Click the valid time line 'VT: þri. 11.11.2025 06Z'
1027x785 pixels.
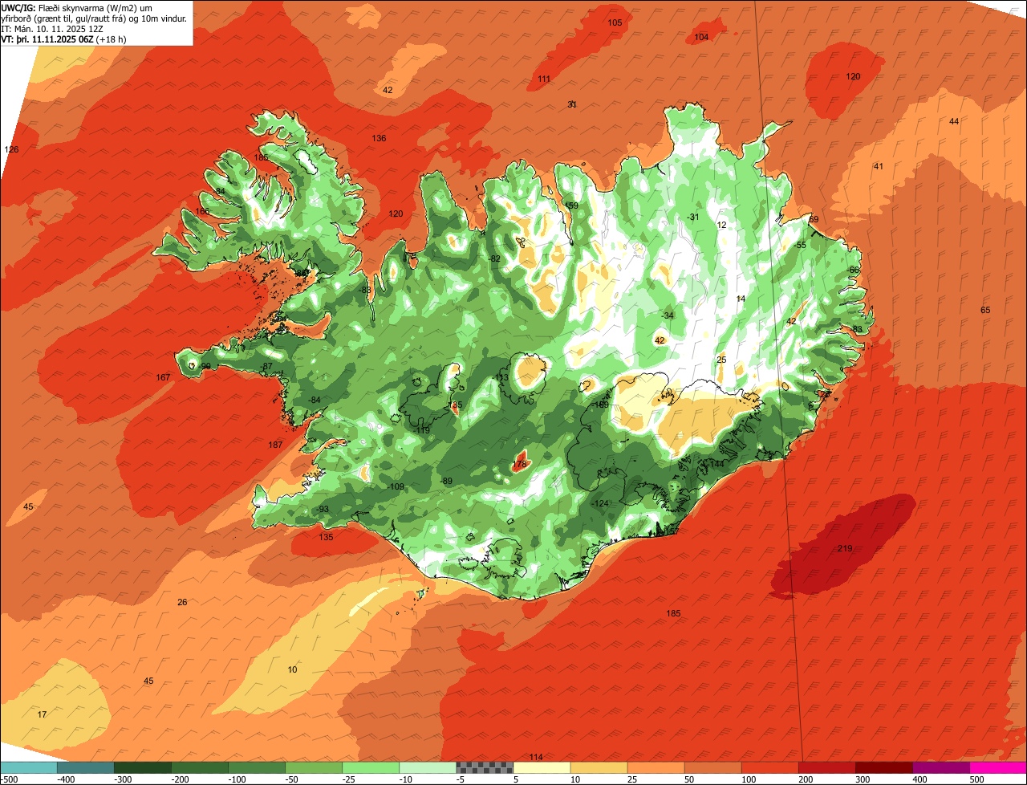(47, 39)
